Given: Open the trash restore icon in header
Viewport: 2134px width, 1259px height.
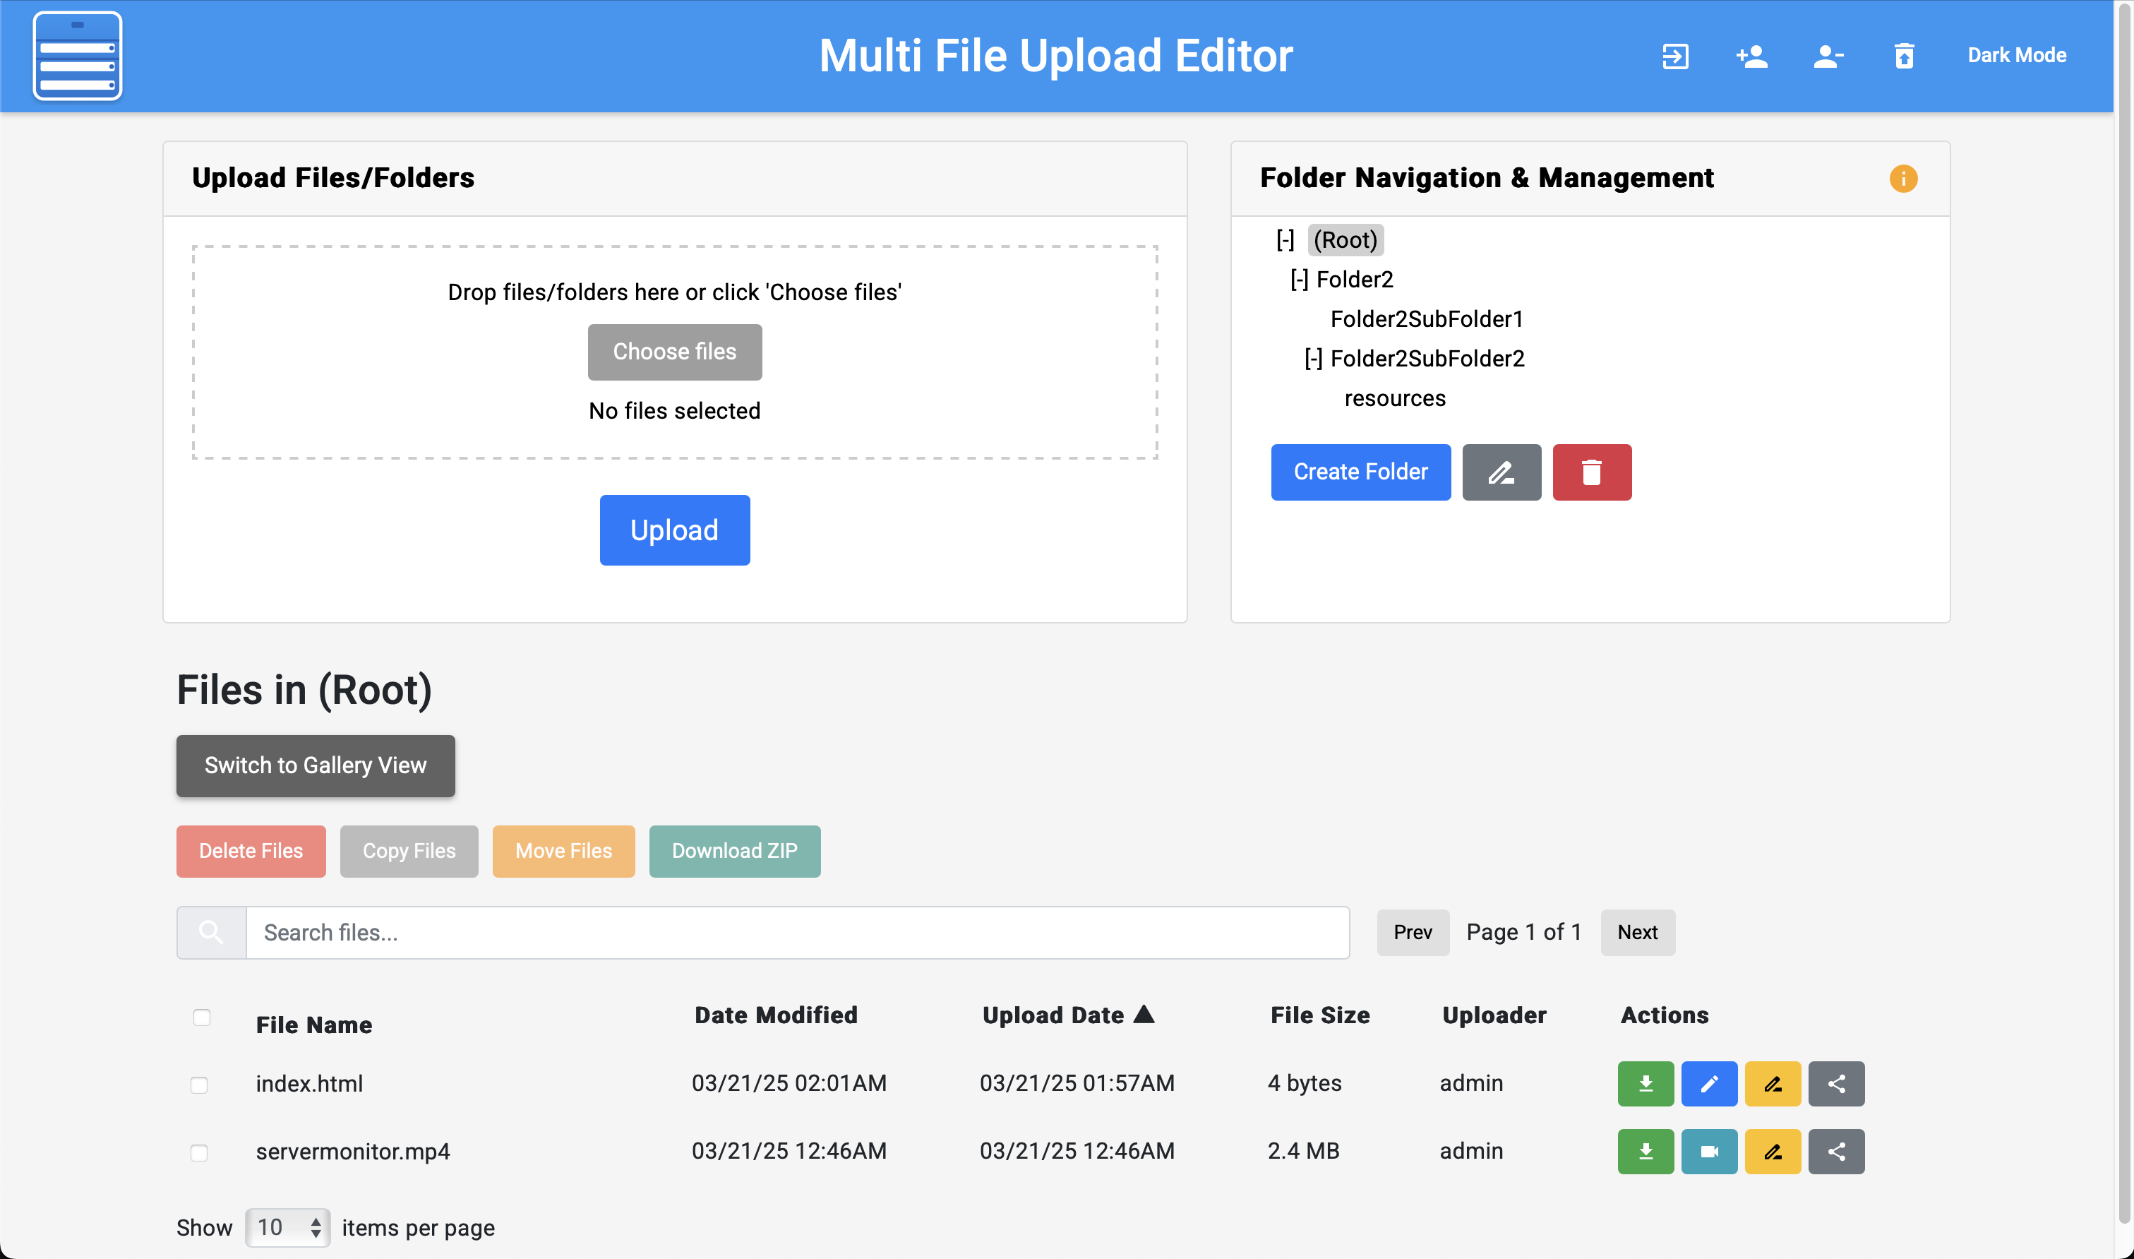Looking at the screenshot, I should (x=1903, y=56).
